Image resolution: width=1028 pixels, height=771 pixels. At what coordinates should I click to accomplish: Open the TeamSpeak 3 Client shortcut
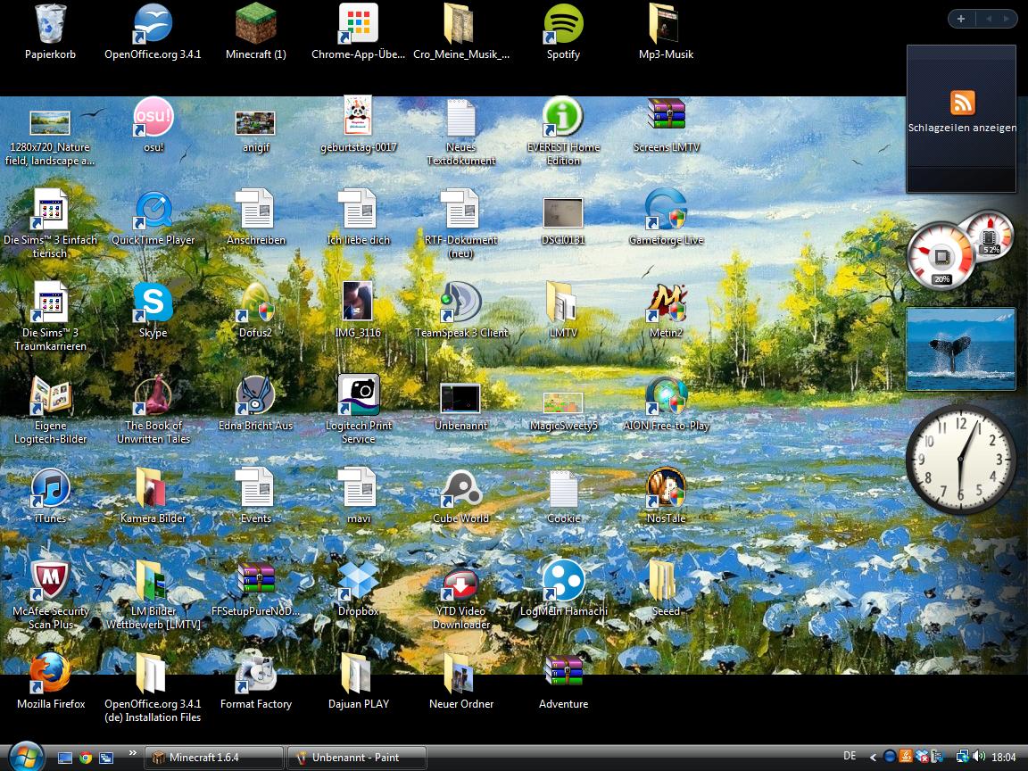click(x=460, y=303)
